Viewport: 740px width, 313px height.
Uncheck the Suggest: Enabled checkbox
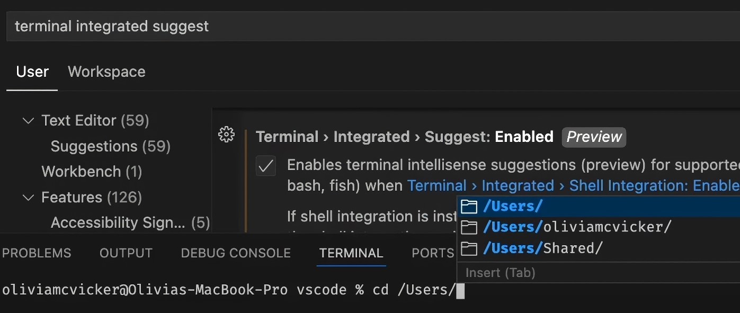265,166
